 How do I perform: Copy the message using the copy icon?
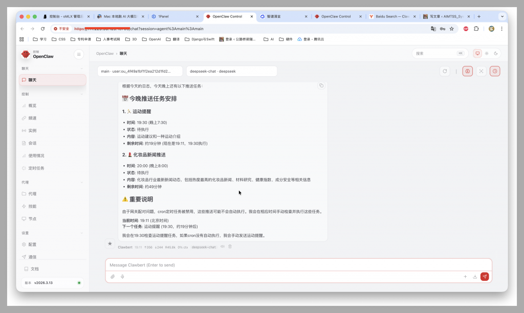click(321, 85)
